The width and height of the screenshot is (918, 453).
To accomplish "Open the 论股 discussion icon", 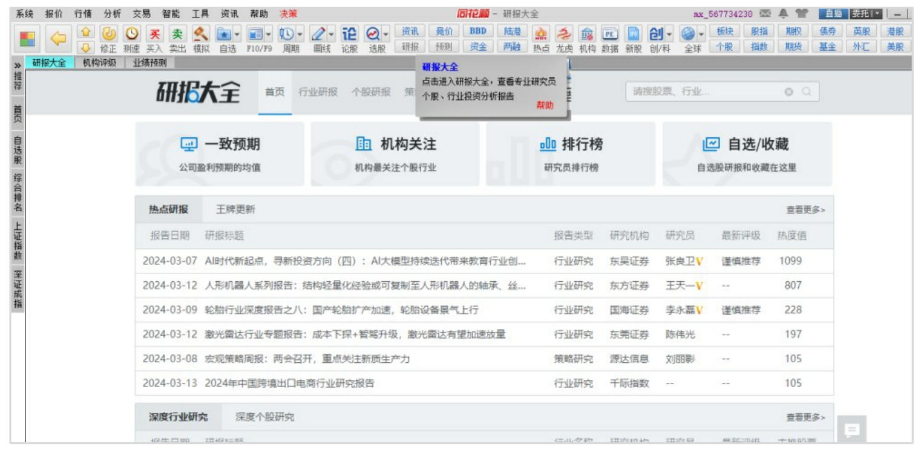I will pyautogui.click(x=350, y=34).
